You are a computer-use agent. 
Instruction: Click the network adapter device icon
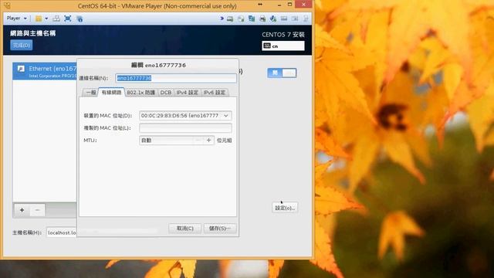coord(252,19)
